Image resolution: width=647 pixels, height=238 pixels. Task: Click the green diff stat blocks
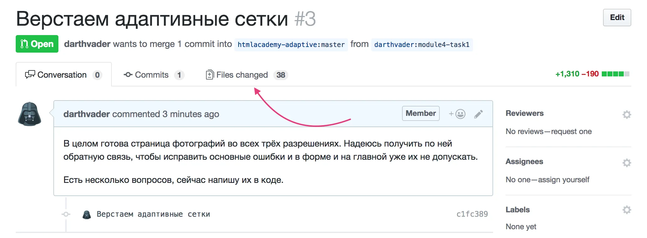[x=613, y=74]
